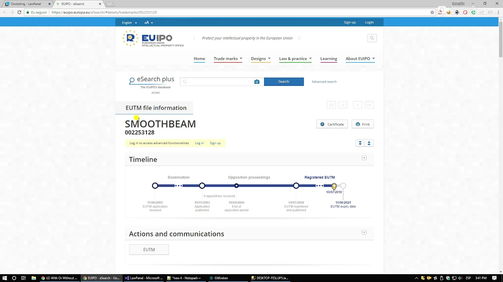
Task: Click Login in the top bar
Action: 369,22
